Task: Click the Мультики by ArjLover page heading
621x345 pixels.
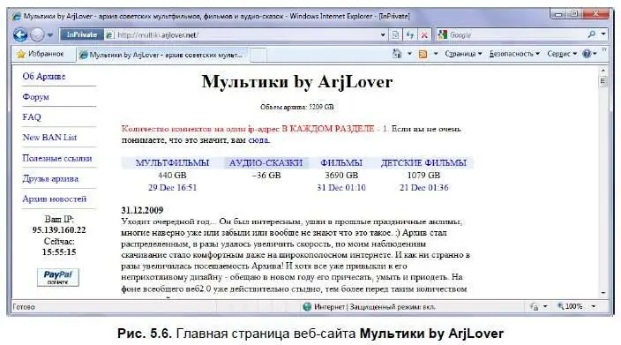Action: (x=297, y=81)
